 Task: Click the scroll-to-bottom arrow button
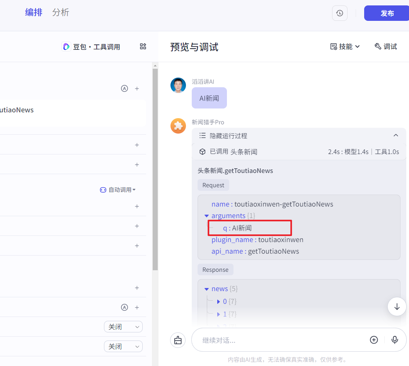397,307
